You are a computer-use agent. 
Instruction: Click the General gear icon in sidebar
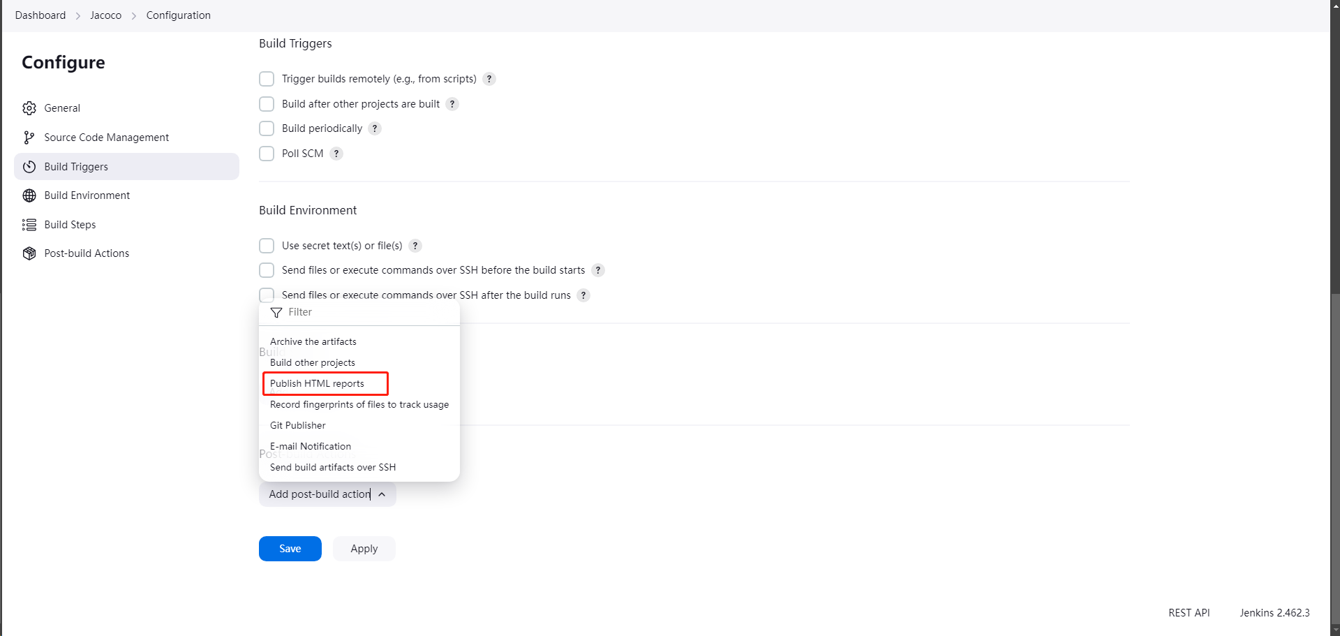point(29,108)
